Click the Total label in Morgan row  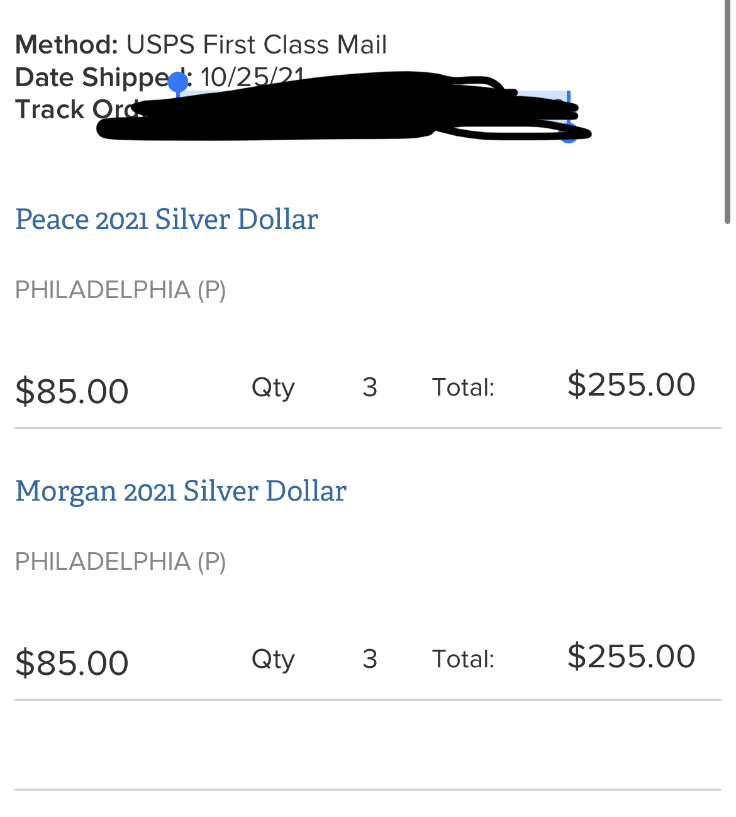pyautogui.click(x=464, y=659)
